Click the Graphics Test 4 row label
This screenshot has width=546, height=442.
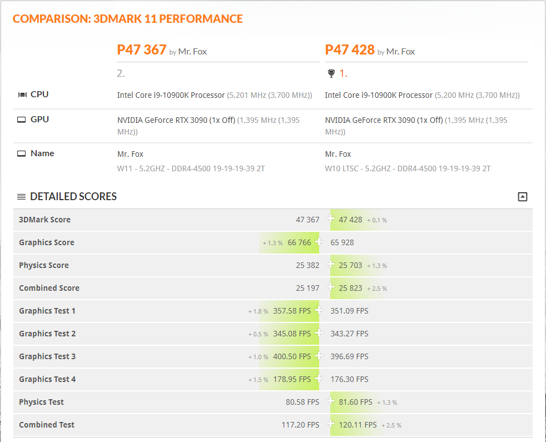(47, 379)
